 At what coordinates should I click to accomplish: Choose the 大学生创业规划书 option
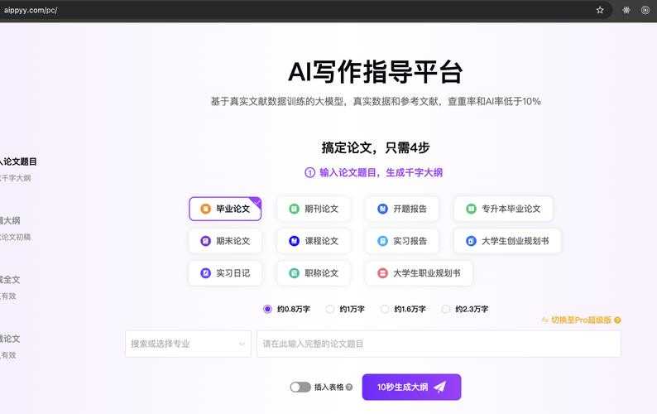coord(507,241)
